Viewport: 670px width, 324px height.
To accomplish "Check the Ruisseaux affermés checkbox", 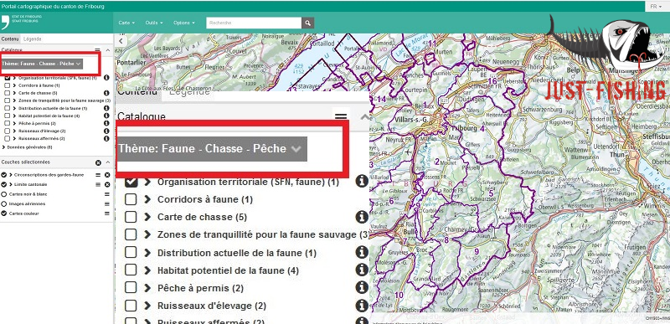I will pyautogui.click(x=8, y=138).
